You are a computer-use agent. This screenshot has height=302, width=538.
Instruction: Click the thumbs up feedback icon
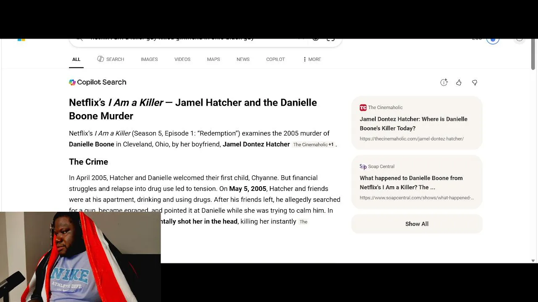pos(459,83)
